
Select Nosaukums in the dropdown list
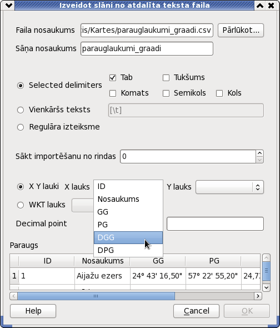tap(128, 199)
